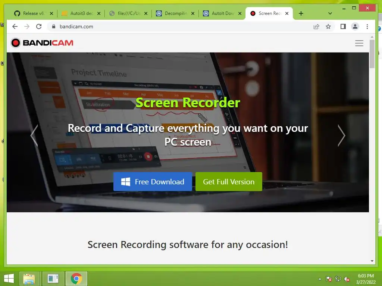Show previous slide with left carousel arrow
The height and width of the screenshot is (286, 382).
tap(34, 136)
